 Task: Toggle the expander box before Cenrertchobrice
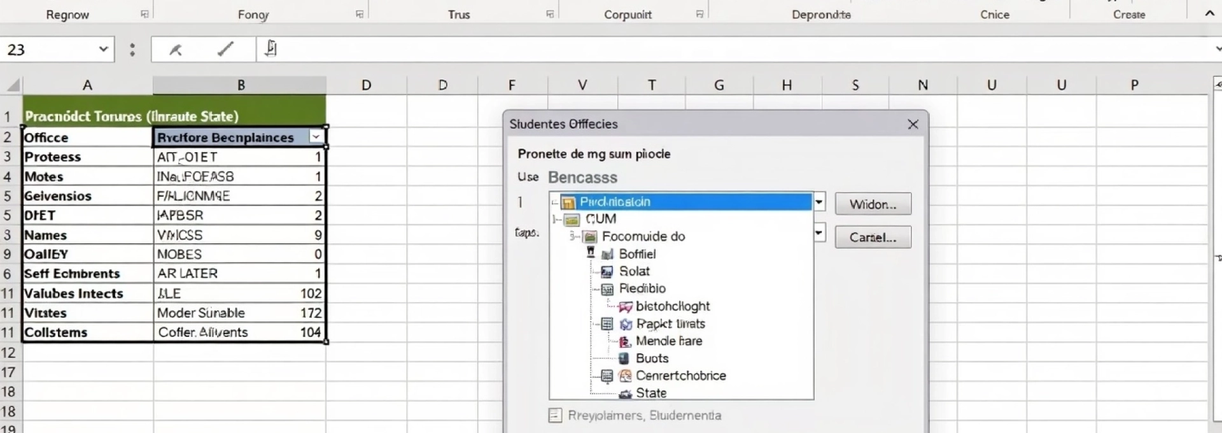[x=607, y=376]
